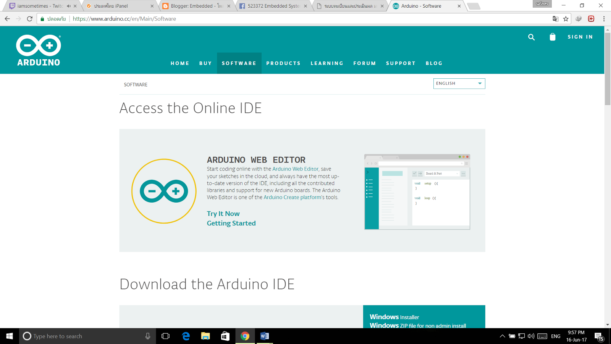Click the browser Back arrow
Viewport: 611px width, 344px height.
point(7,19)
